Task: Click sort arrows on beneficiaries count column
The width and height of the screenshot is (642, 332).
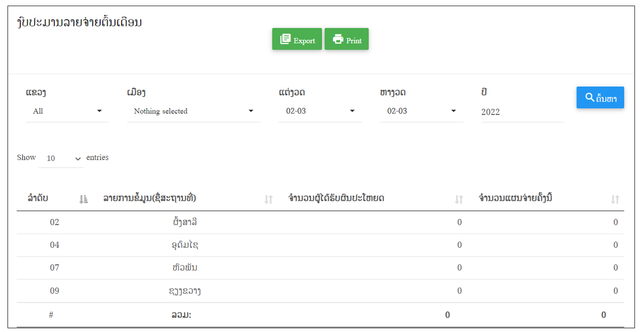Action: pyautogui.click(x=459, y=199)
